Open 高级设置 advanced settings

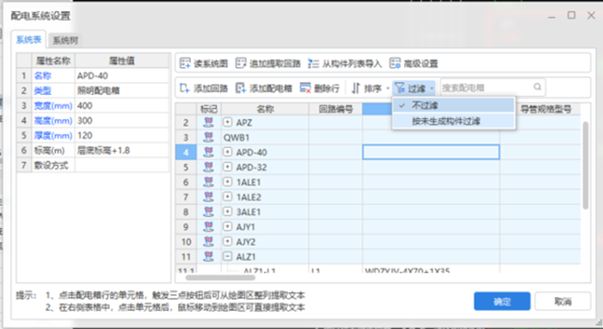pyautogui.click(x=395, y=63)
